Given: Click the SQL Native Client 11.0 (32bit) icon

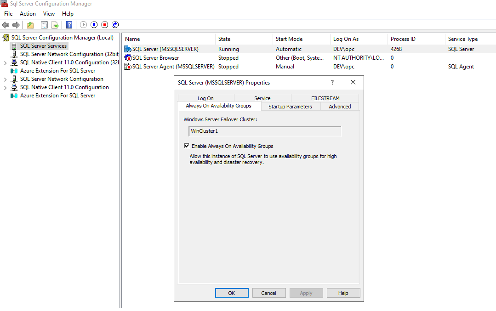Looking at the screenshot, I should [14, 62].
